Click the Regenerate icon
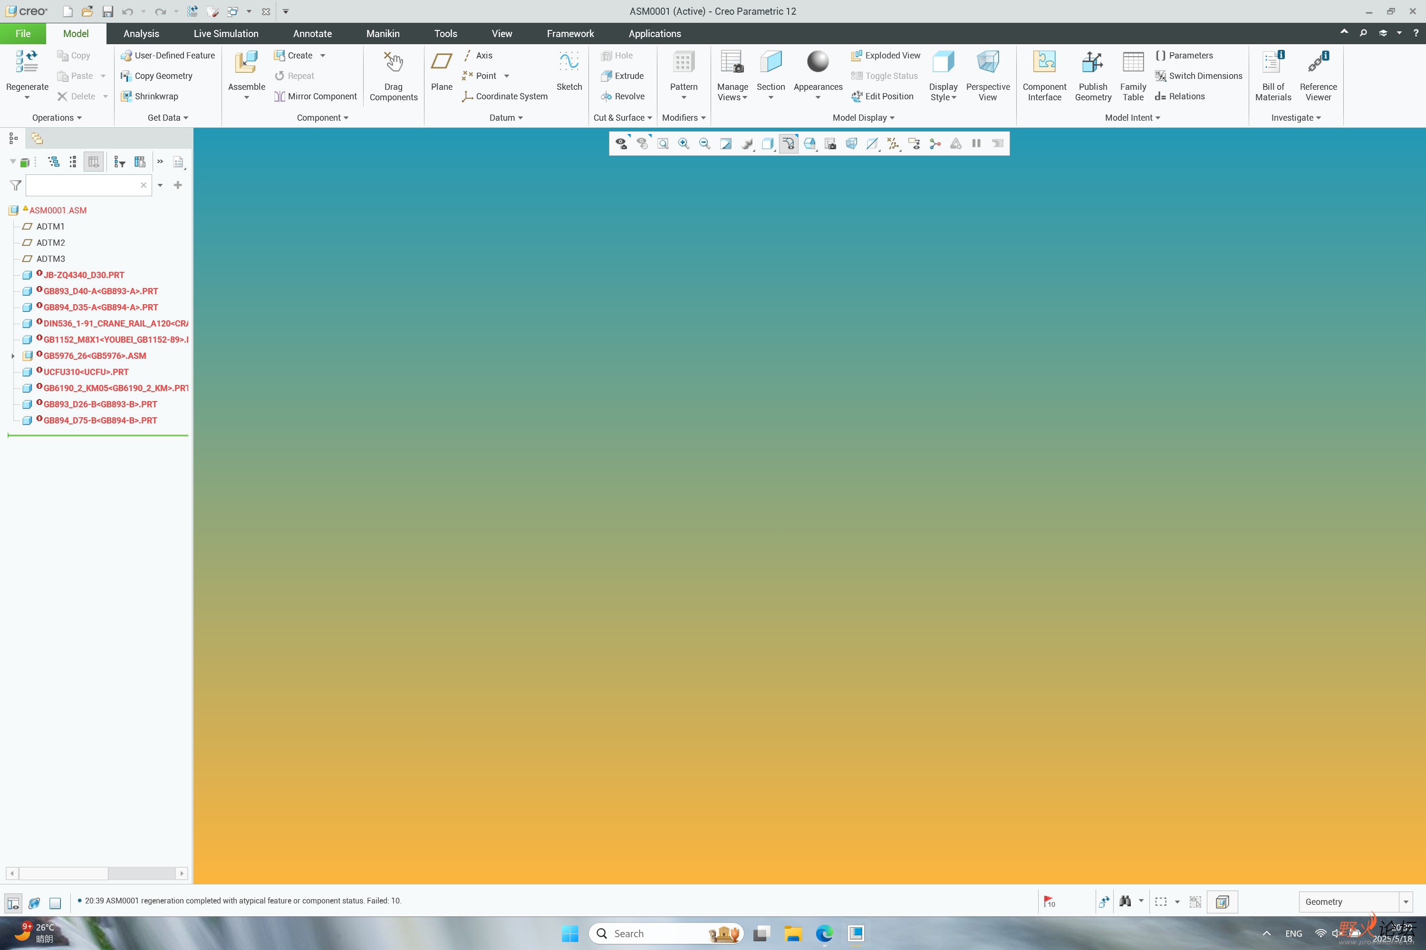Image resolution: width=1426 pixels, height=950 pixels. 27,62
